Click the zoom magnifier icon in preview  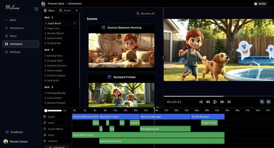click(x=262, y=102)
